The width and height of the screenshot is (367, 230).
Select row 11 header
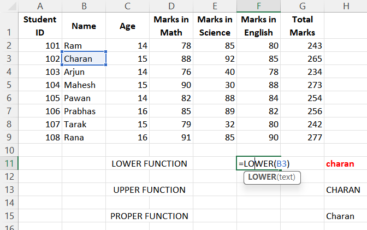tap(9, 163)
